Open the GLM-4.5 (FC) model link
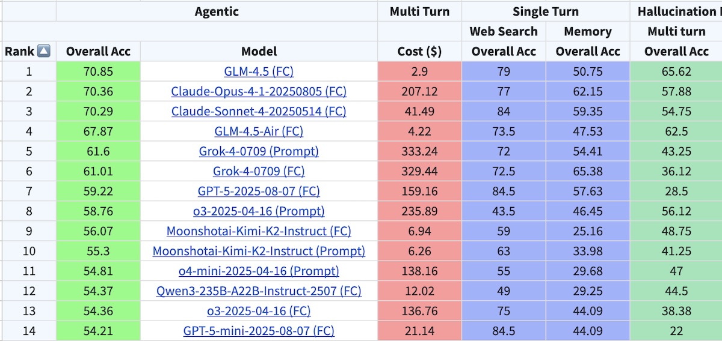The height and width of the screenshot is (341, 722). pos(259,71)
